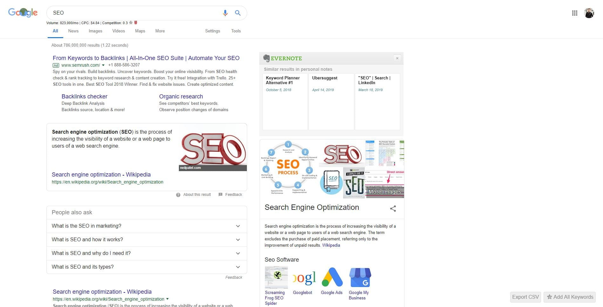Viewport: 603px width, 307px height.
Task: Click the About this result question icon
Action: coord(178,195)
